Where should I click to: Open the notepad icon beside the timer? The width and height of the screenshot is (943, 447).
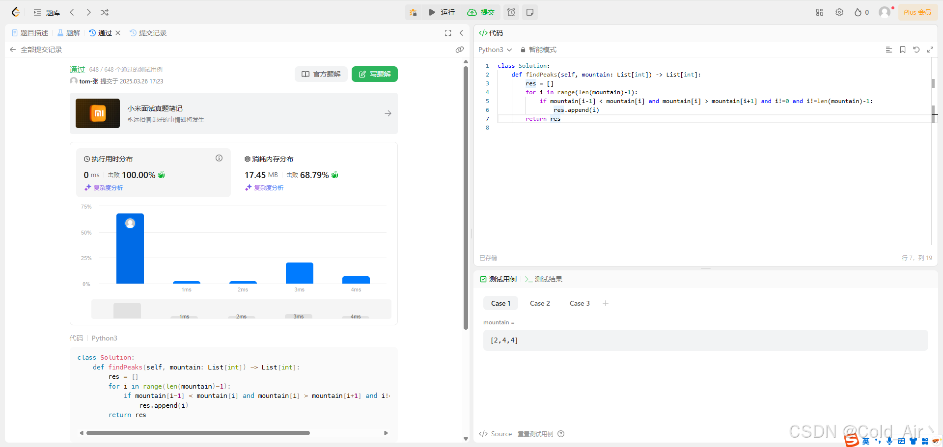point(529,12)
